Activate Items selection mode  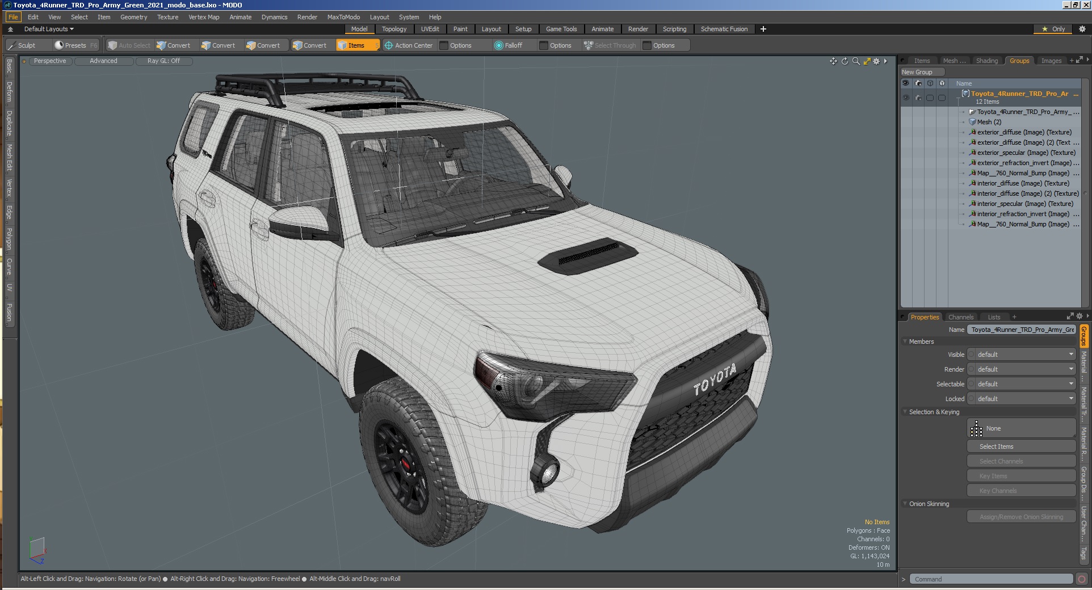(357, 45)
